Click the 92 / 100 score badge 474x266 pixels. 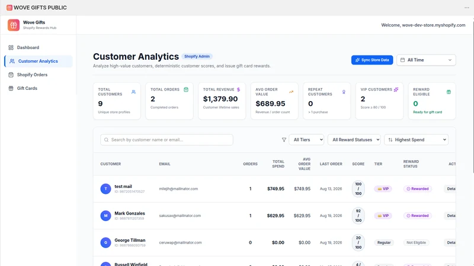coord(358,216)
